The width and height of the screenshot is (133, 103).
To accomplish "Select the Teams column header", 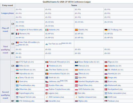I will (x=74, y=5).
